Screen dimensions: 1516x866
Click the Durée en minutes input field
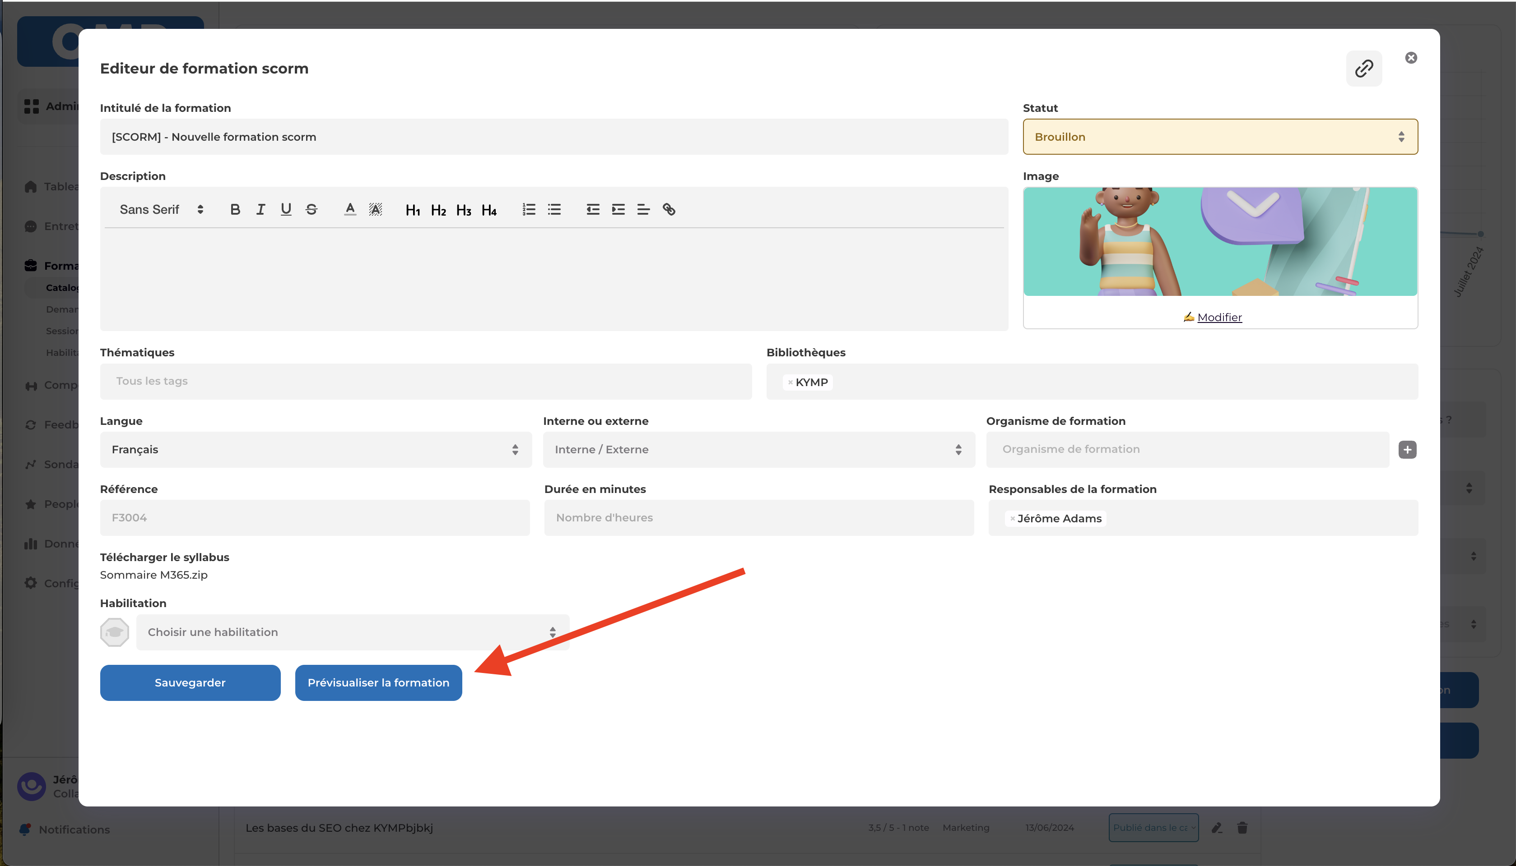coord(758,517)
